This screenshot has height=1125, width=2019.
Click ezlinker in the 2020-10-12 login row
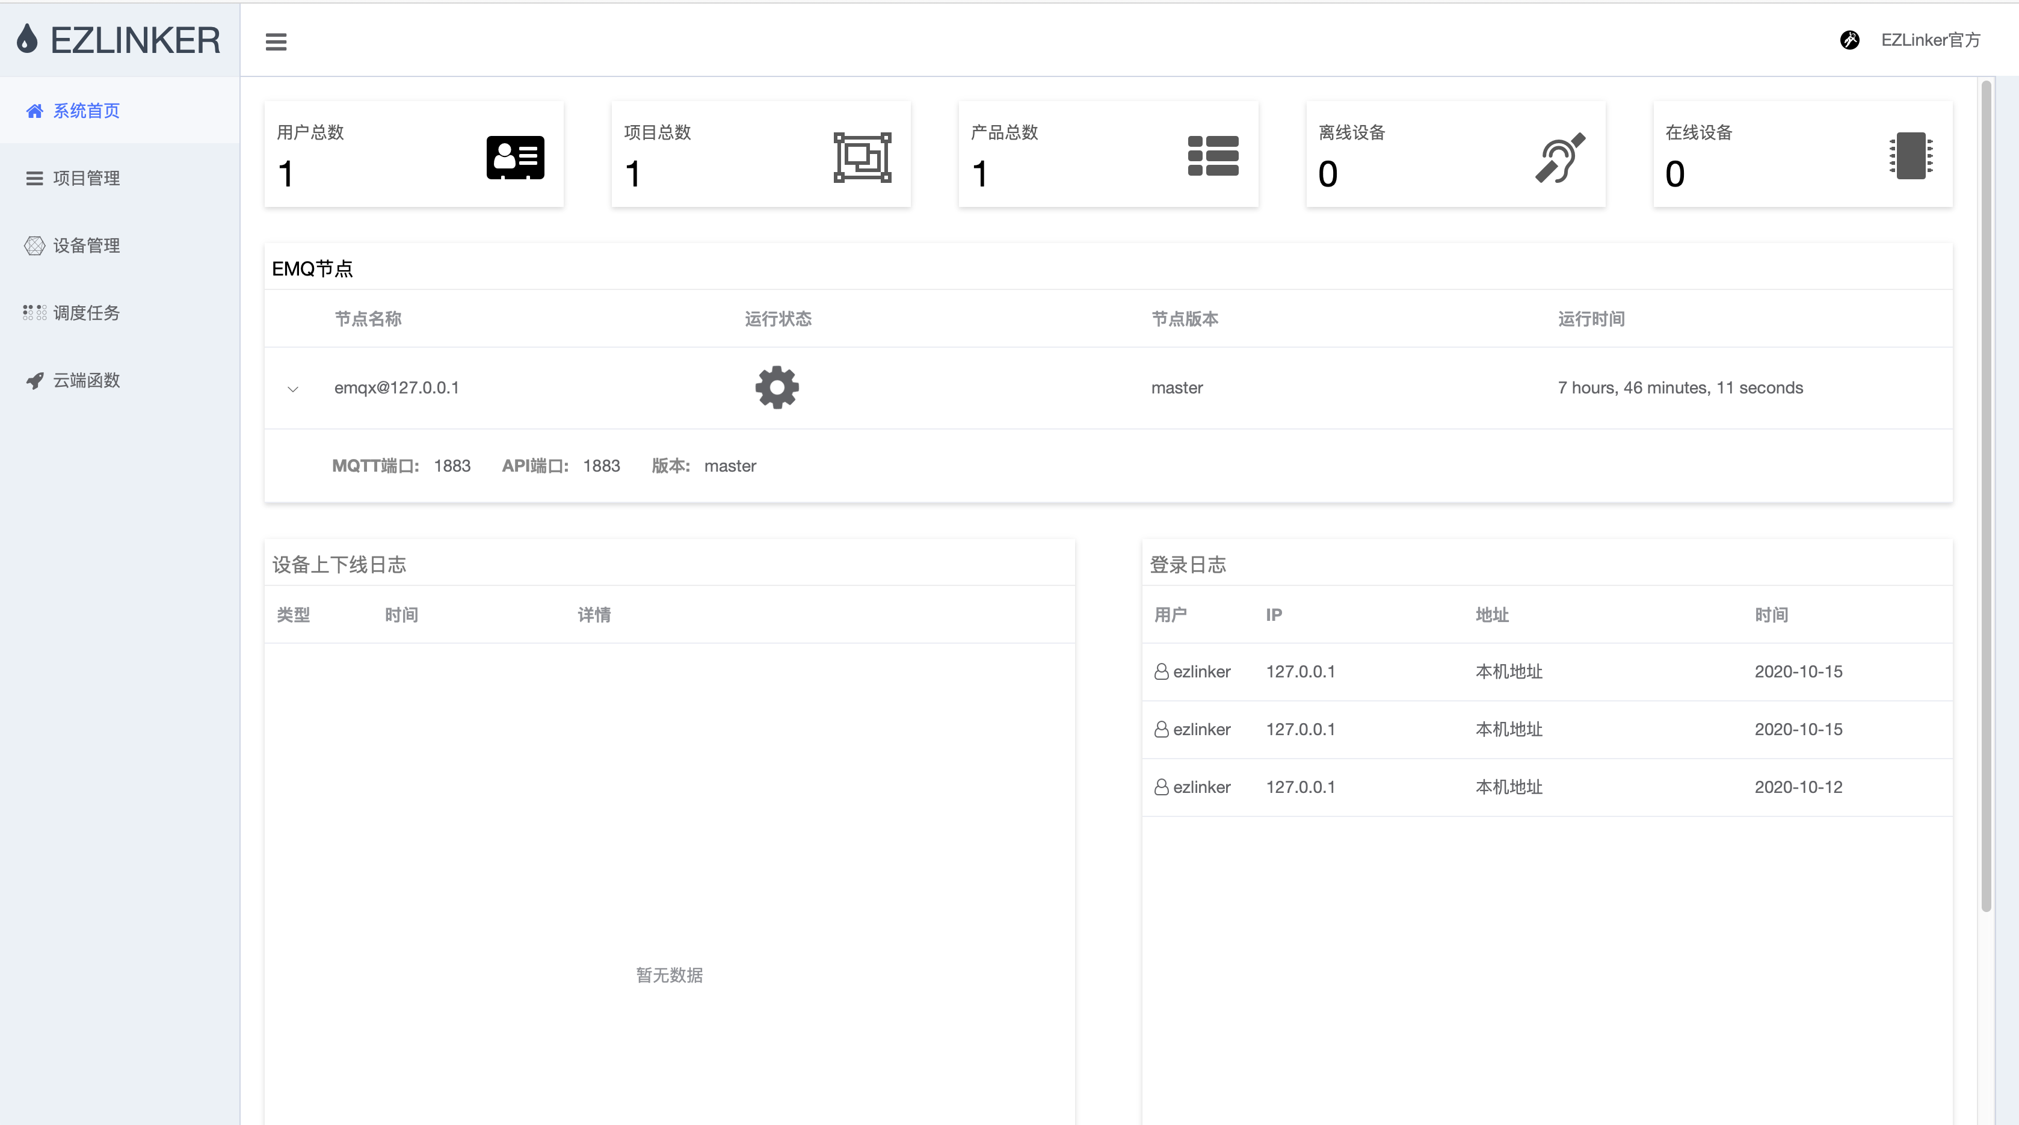click(1201, 787)
